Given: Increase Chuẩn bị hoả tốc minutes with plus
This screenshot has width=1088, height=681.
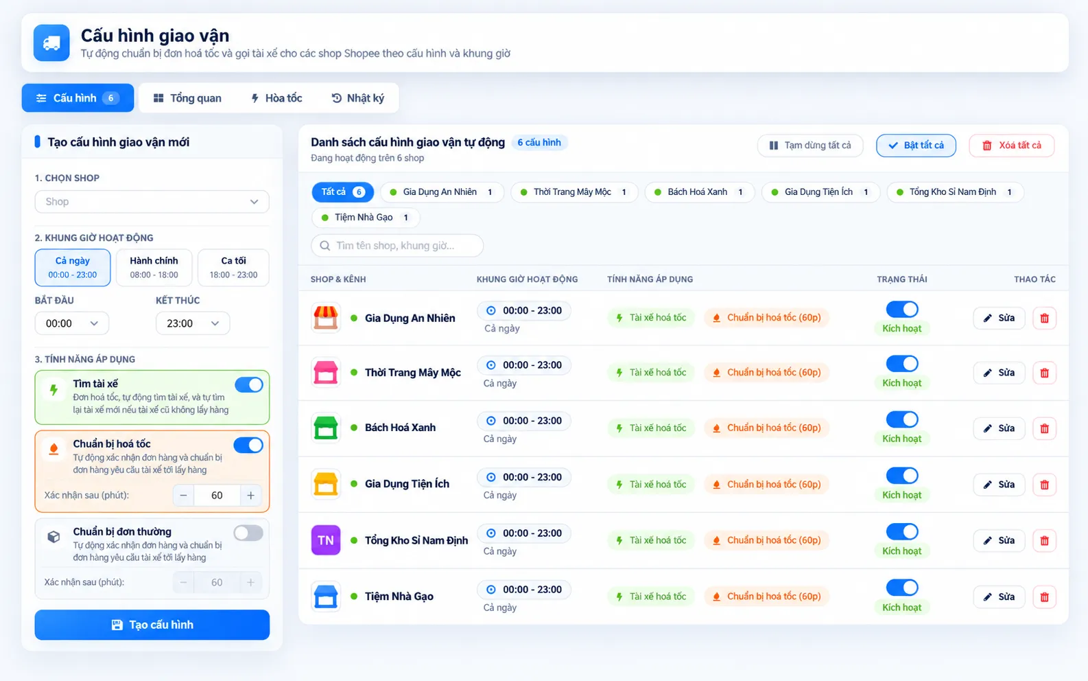Looking at the screenshot, I should pos(251,495).
